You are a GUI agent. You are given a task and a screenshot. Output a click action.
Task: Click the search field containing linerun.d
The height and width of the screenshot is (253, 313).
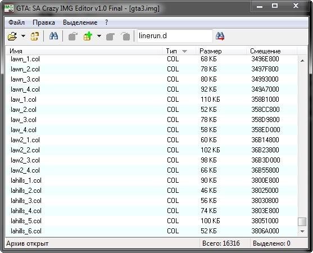[175, 36]
